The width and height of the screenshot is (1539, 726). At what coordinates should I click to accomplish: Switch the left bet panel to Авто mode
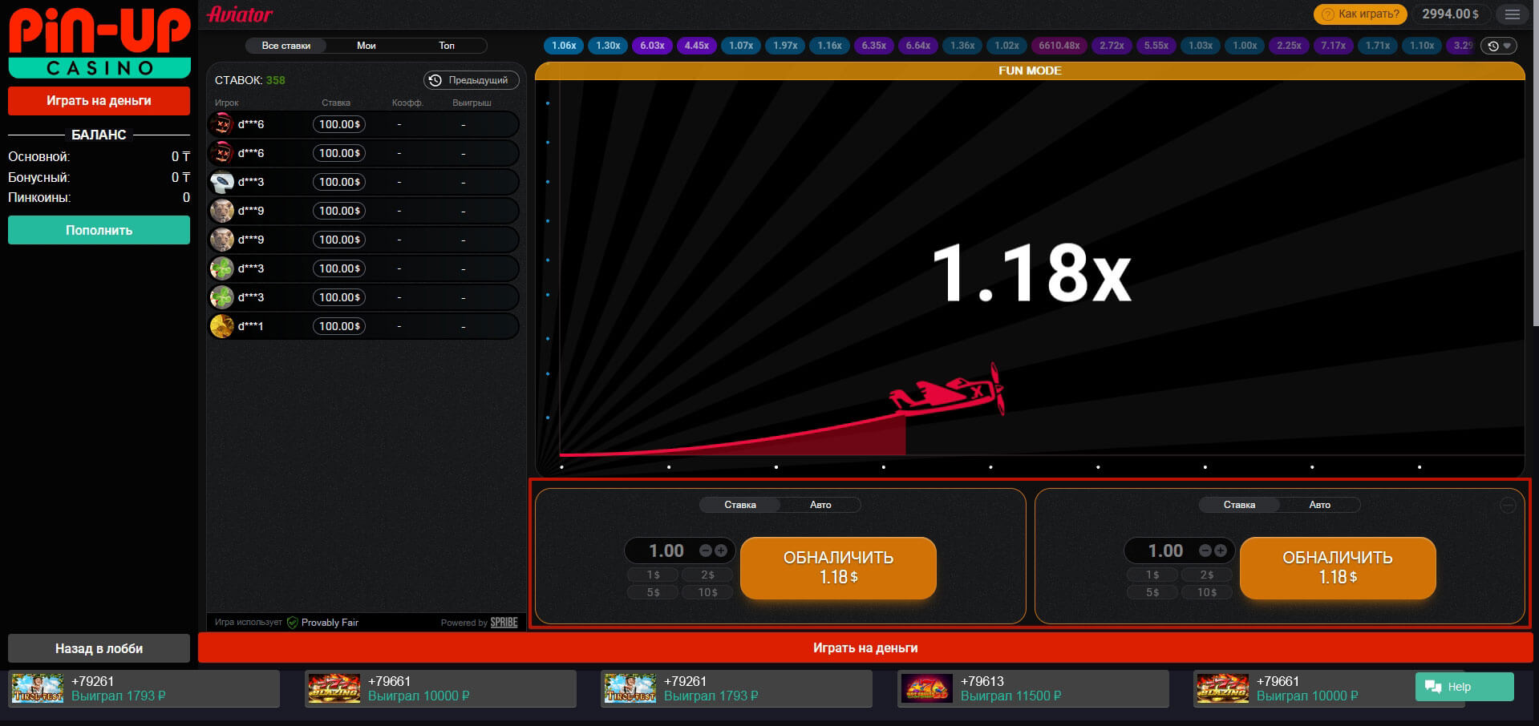(x=820, y=505)
